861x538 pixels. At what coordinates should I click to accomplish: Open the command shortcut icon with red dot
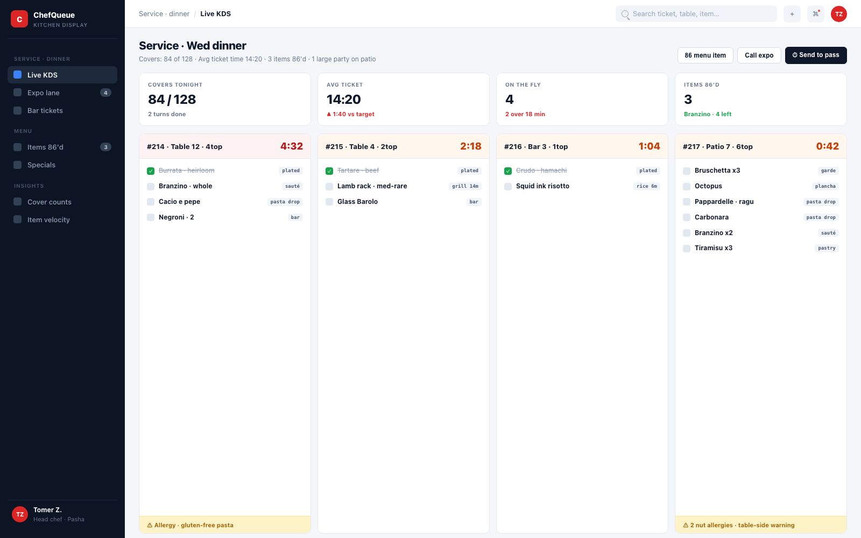(816, 14)
